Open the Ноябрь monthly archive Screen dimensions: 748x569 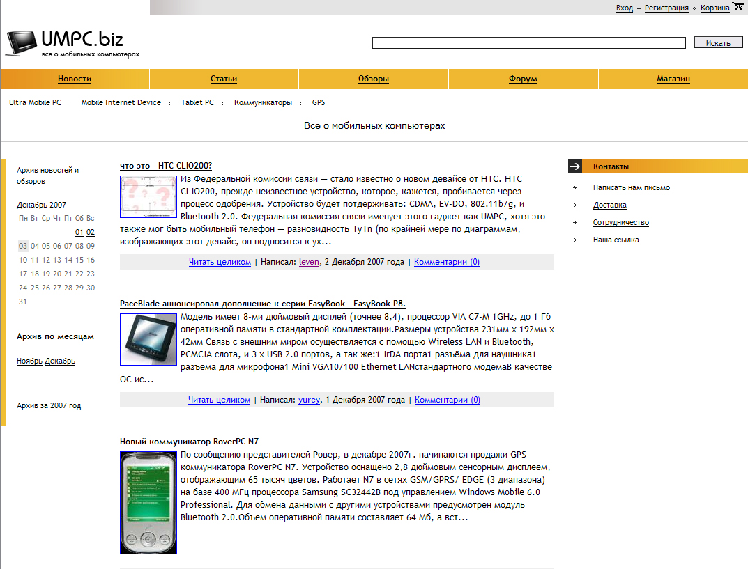click(x=30, y=361)
